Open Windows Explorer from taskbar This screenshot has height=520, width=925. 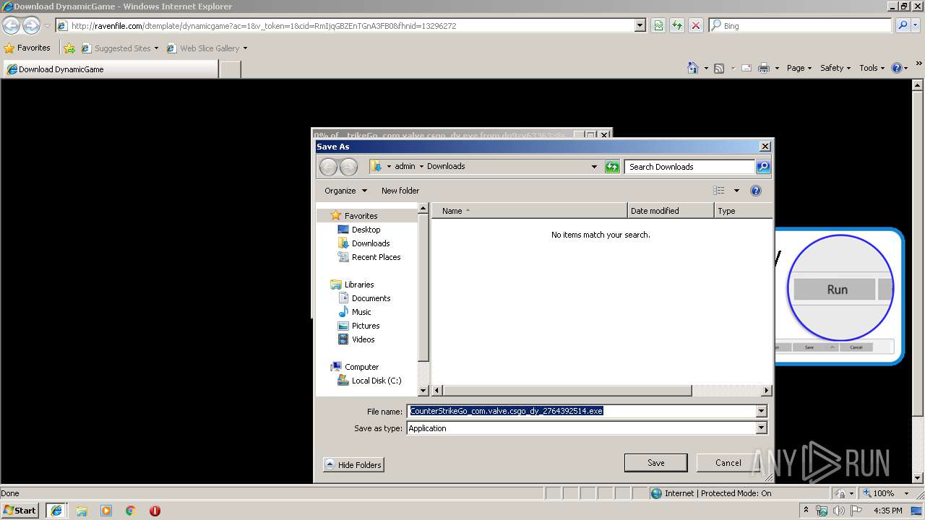coord(82,511)
